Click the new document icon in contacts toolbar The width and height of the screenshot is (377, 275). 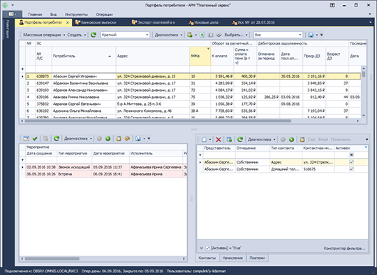tap(204, 139)
